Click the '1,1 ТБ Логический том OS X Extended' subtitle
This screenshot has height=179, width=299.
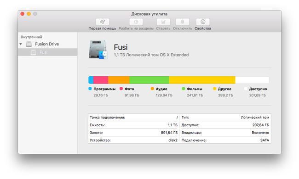click(x=151, y=55)
